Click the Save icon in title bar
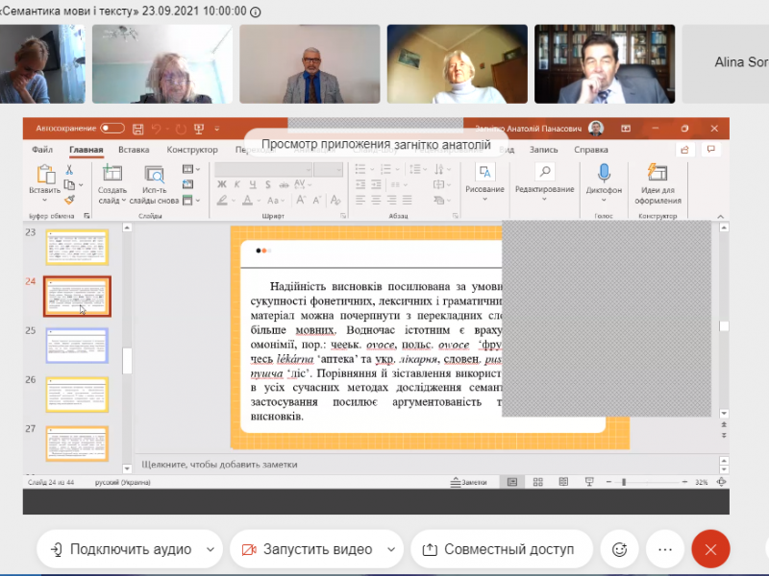Screen dimensions: 769x576 click(138, 129)
